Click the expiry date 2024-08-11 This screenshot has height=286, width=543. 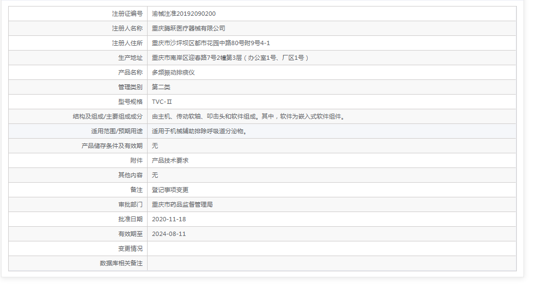tap(169, 234)
